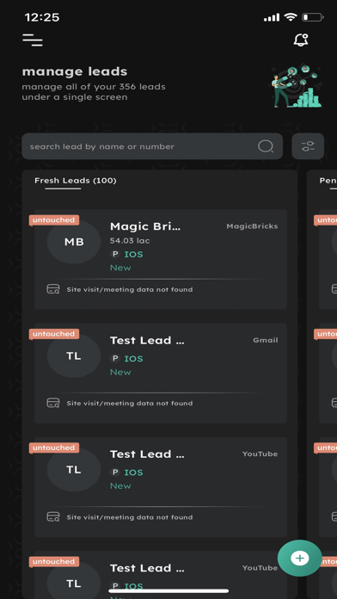Open the lead filter options button

point(308,146)
